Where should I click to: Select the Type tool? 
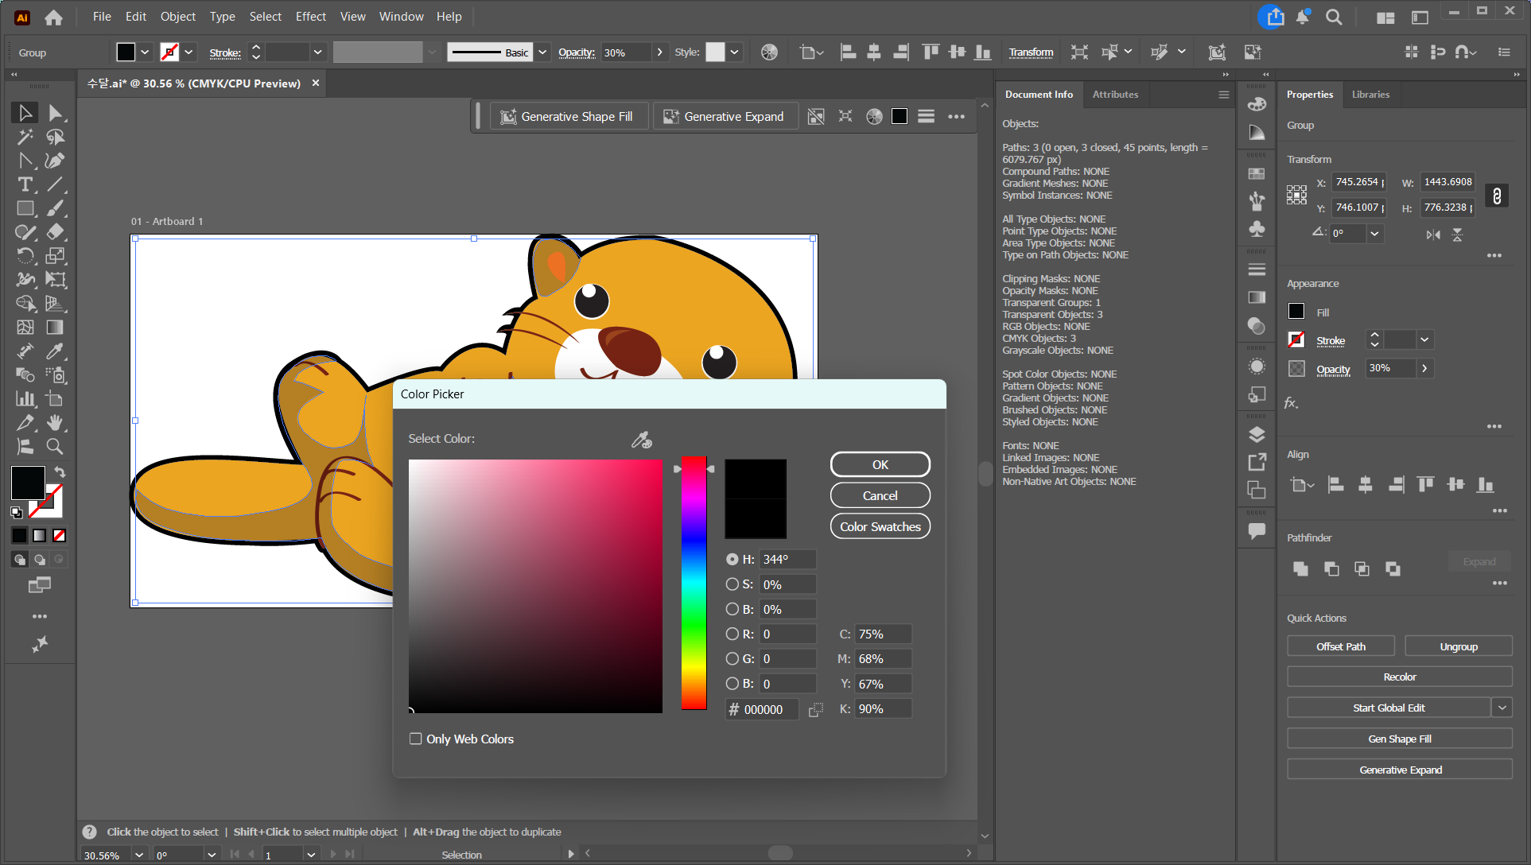click(x=25, y=184)
